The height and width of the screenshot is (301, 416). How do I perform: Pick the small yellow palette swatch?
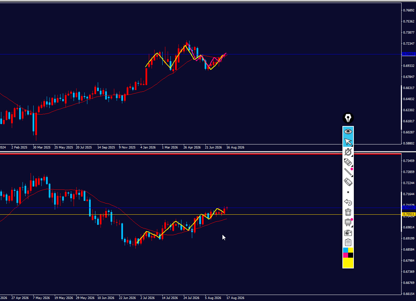click(351, 250)
